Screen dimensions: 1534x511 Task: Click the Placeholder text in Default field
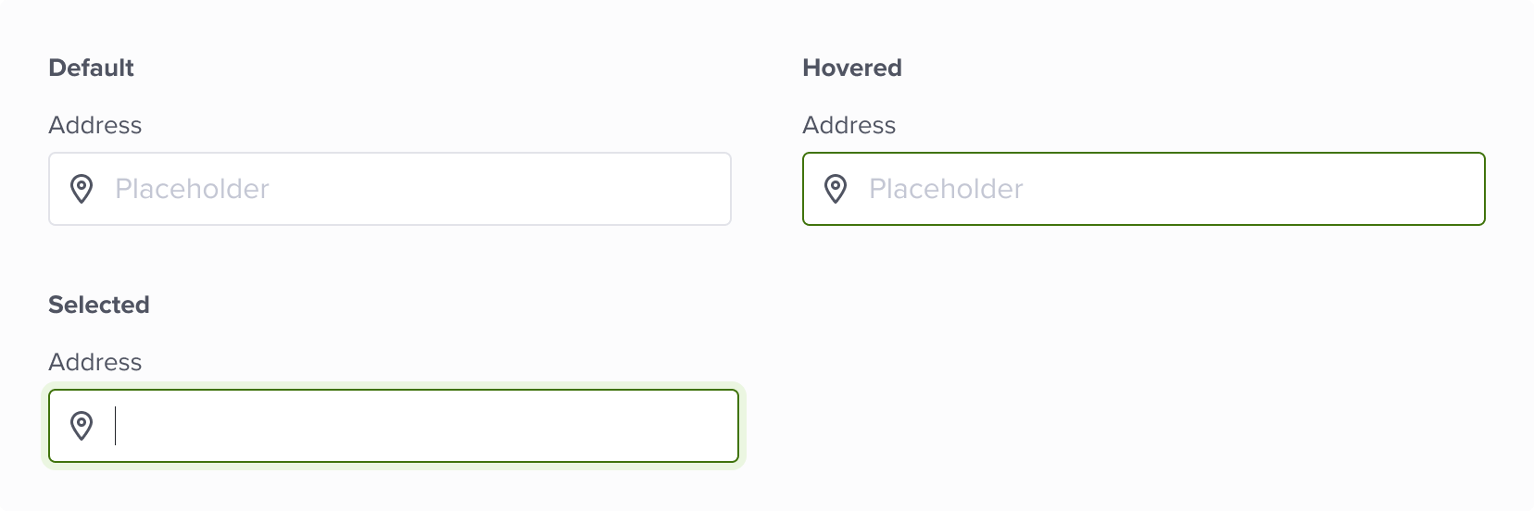point(192,189)
